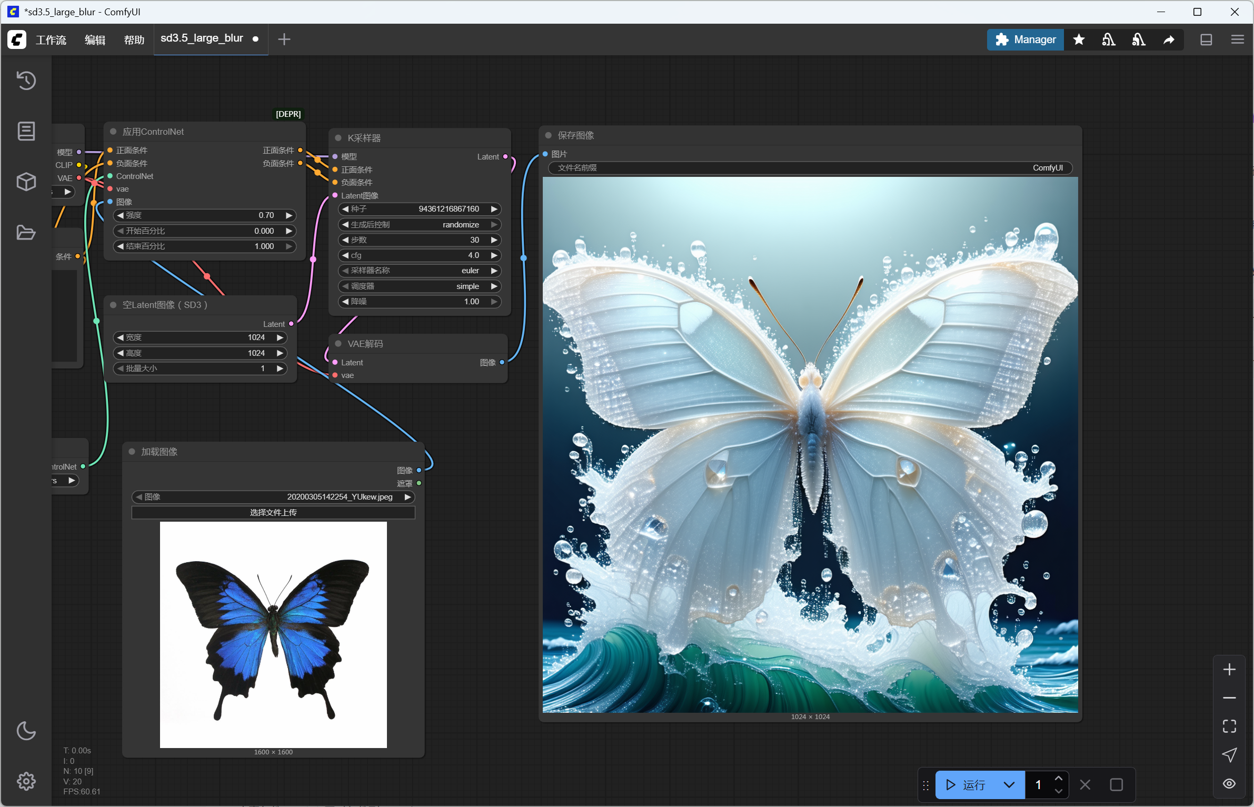Open the queue history sidebar icon

(x=26, y=81)
